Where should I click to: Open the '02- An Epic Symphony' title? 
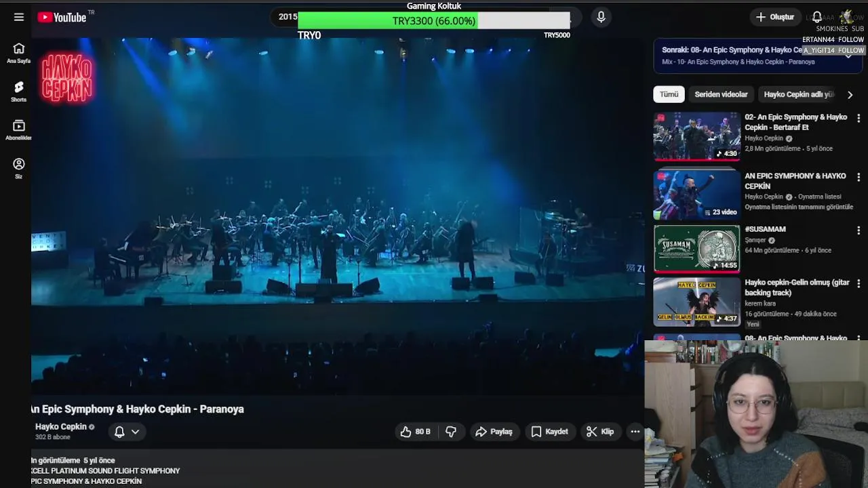796,122
